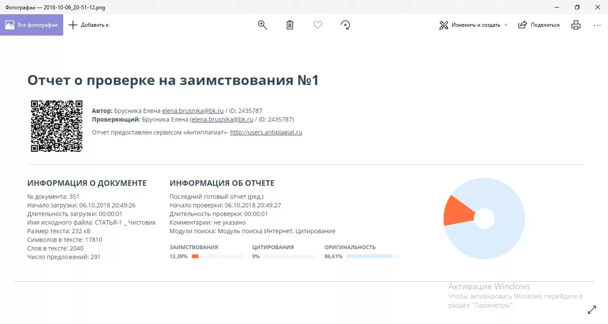Image resolution: width=608 pixels, height=324 pixels.
Task: Delete the photo with trash icon
Action: [290, 25]
